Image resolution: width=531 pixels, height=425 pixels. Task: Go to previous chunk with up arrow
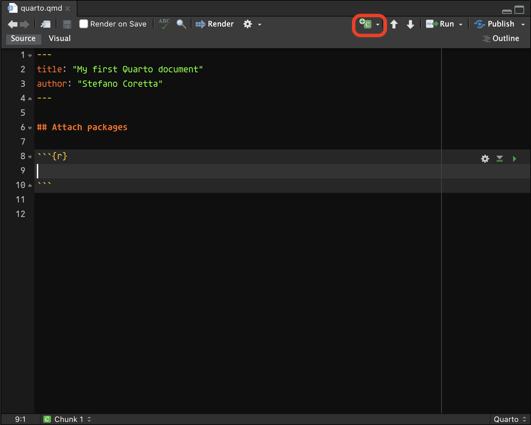point(394,24)
